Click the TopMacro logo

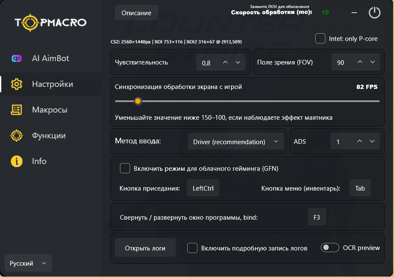51,22
